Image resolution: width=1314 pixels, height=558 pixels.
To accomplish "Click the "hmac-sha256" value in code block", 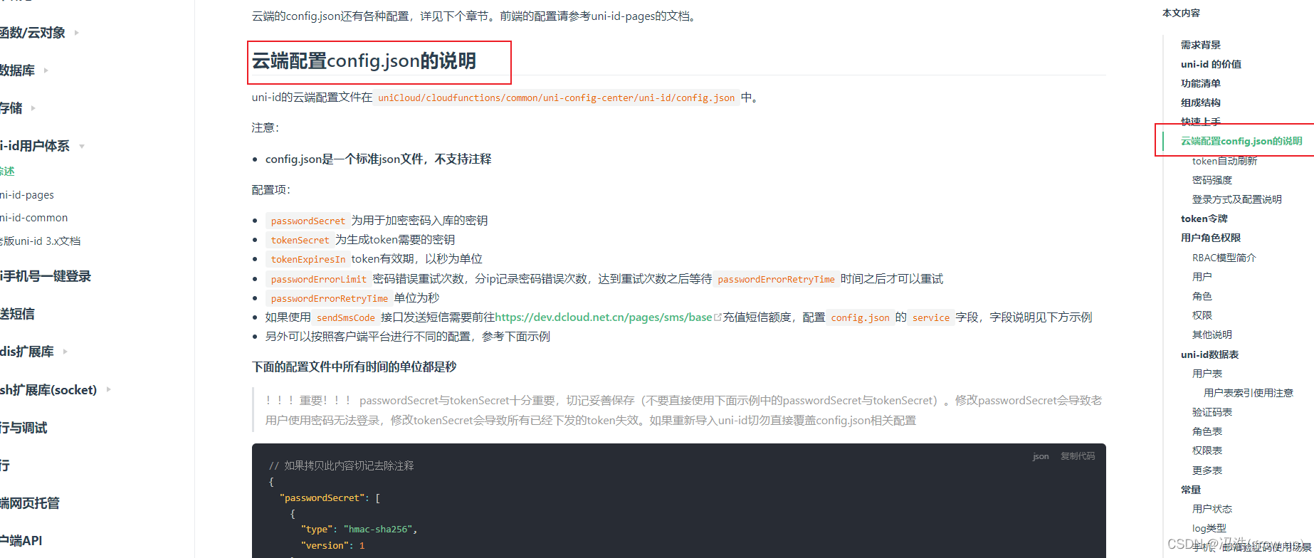I will pos(377,530).
